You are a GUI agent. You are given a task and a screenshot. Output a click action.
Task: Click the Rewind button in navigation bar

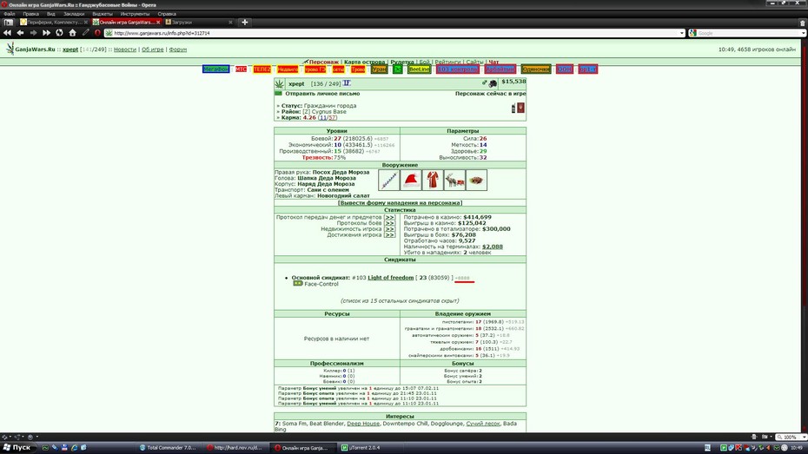pos(7,32)
